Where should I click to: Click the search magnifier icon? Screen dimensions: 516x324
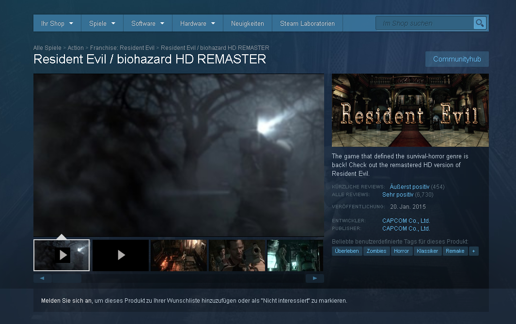click(480, 23)
